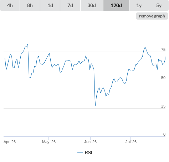Viewport: 169px width, 162px height.
Task: Show the 1d chart range
Action: coord(50,5)
